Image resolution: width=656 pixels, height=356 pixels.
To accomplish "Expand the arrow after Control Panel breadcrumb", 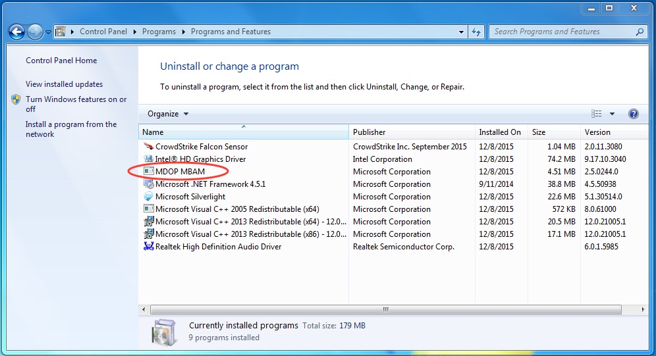I will click(135, 32).
